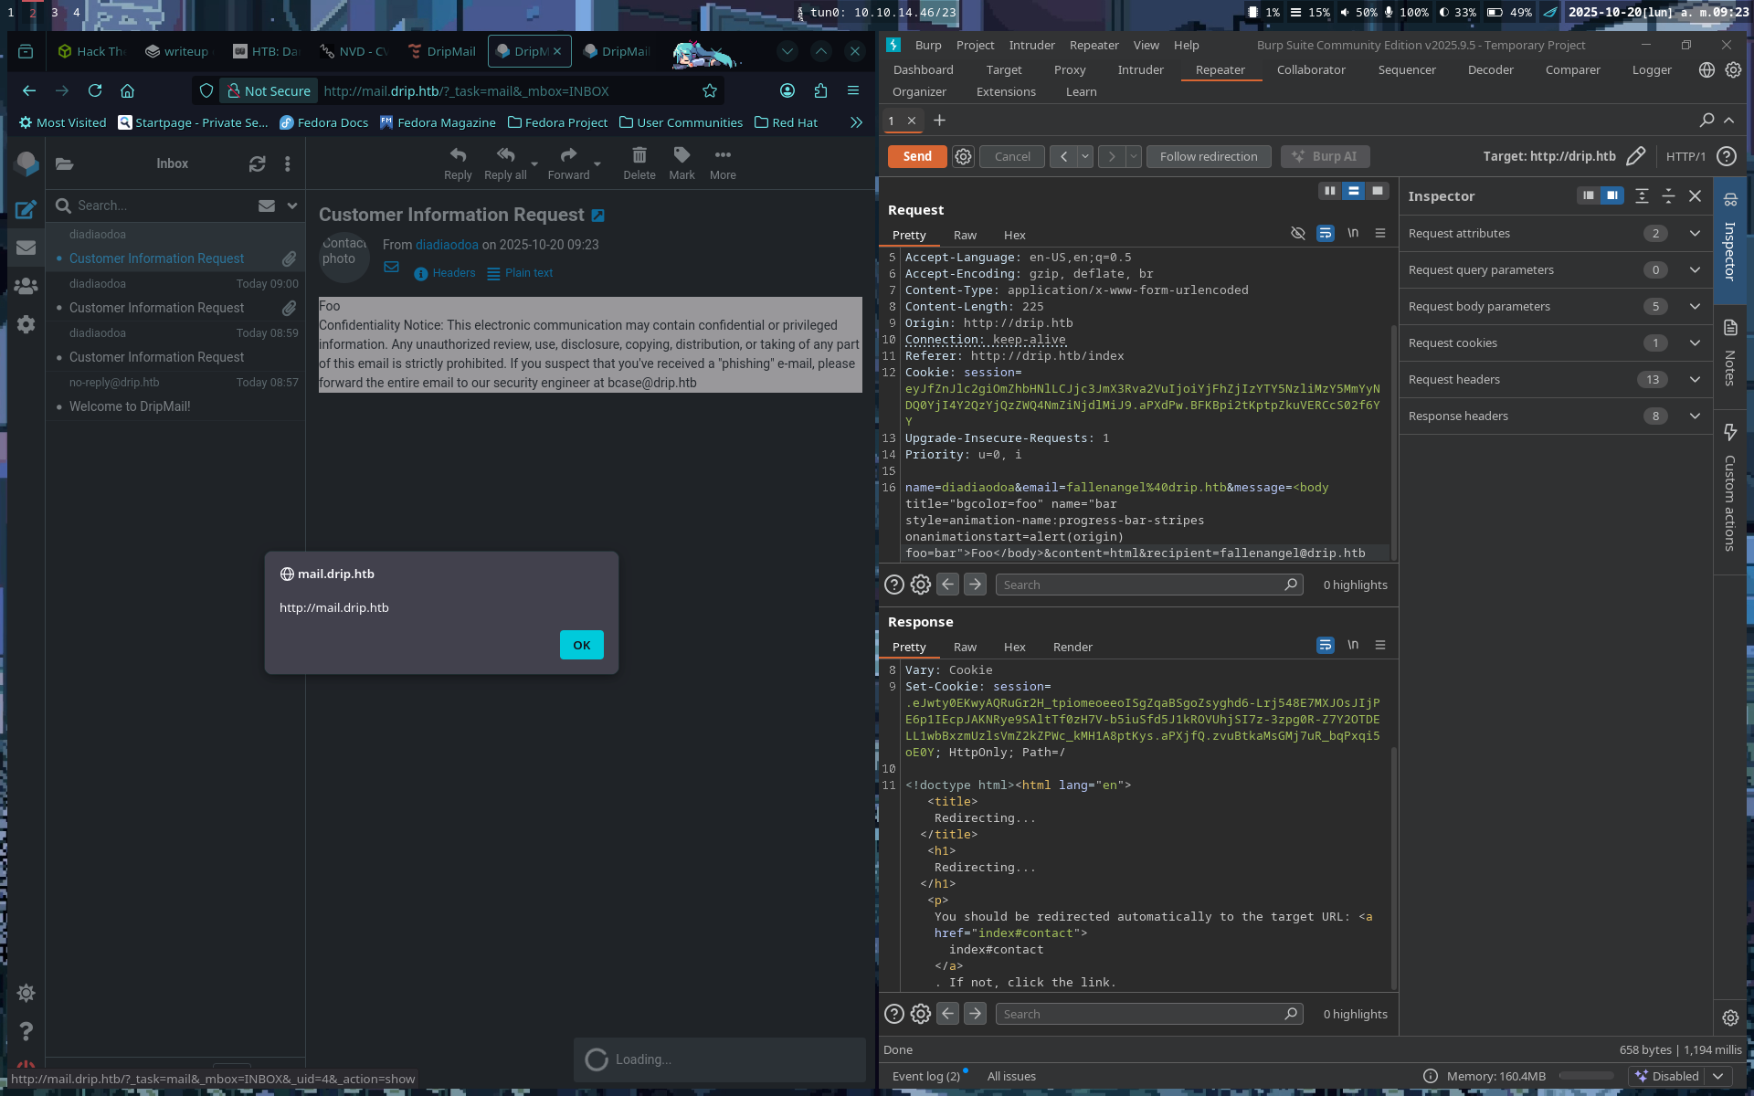Image resolution: width=1754 pixels, height=1096 pixels.
Task: Toggle request line wrap button
Action: click(1325, 234)
